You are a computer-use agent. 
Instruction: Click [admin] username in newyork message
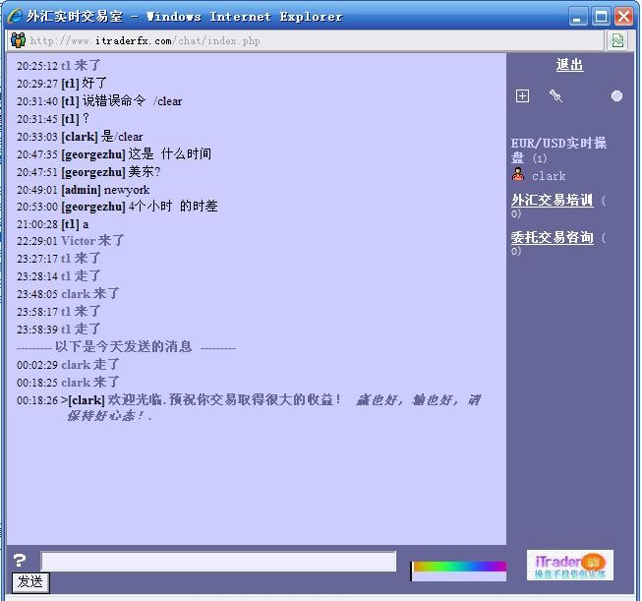(81, 190)
